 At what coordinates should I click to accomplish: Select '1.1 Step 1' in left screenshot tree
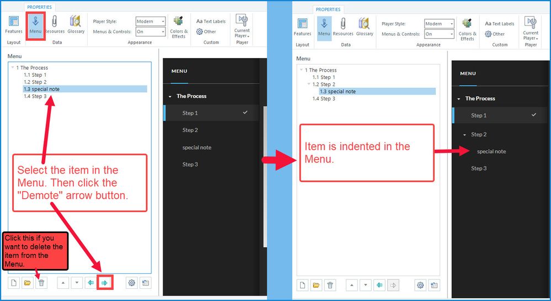(35, 75)
